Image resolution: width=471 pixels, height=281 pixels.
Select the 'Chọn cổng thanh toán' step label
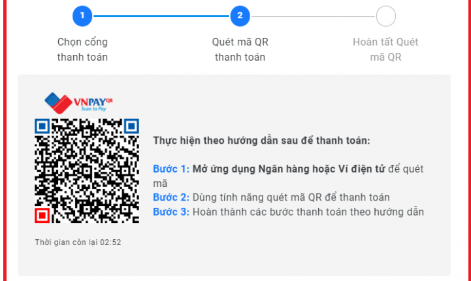(x=82, y=50)
